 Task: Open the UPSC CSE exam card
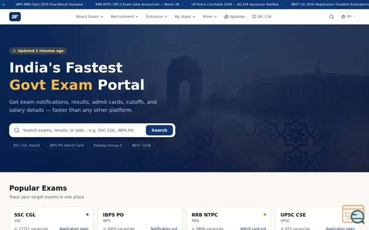tap(317, 219)
